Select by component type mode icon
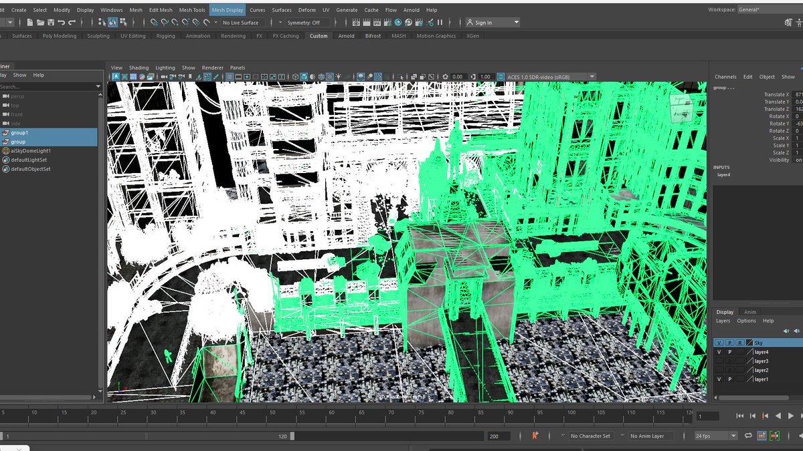Screen dimensions: 803x451 (x=123, y=22)
